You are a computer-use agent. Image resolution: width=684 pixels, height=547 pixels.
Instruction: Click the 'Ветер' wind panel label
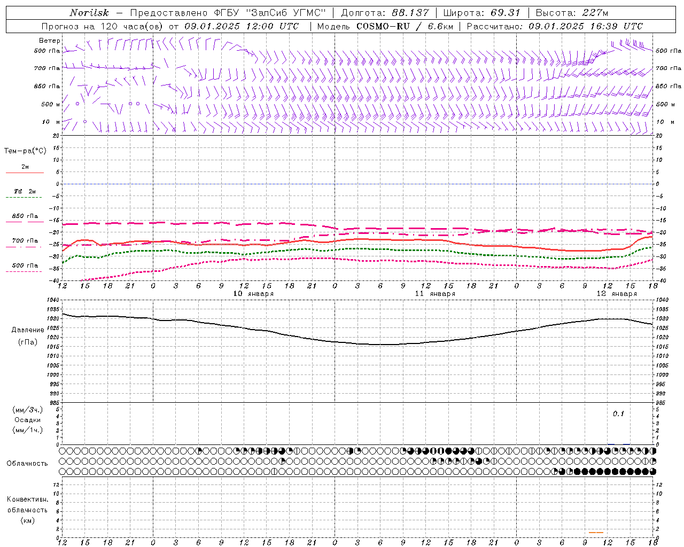pyautogui.click(x=50, y=41)
